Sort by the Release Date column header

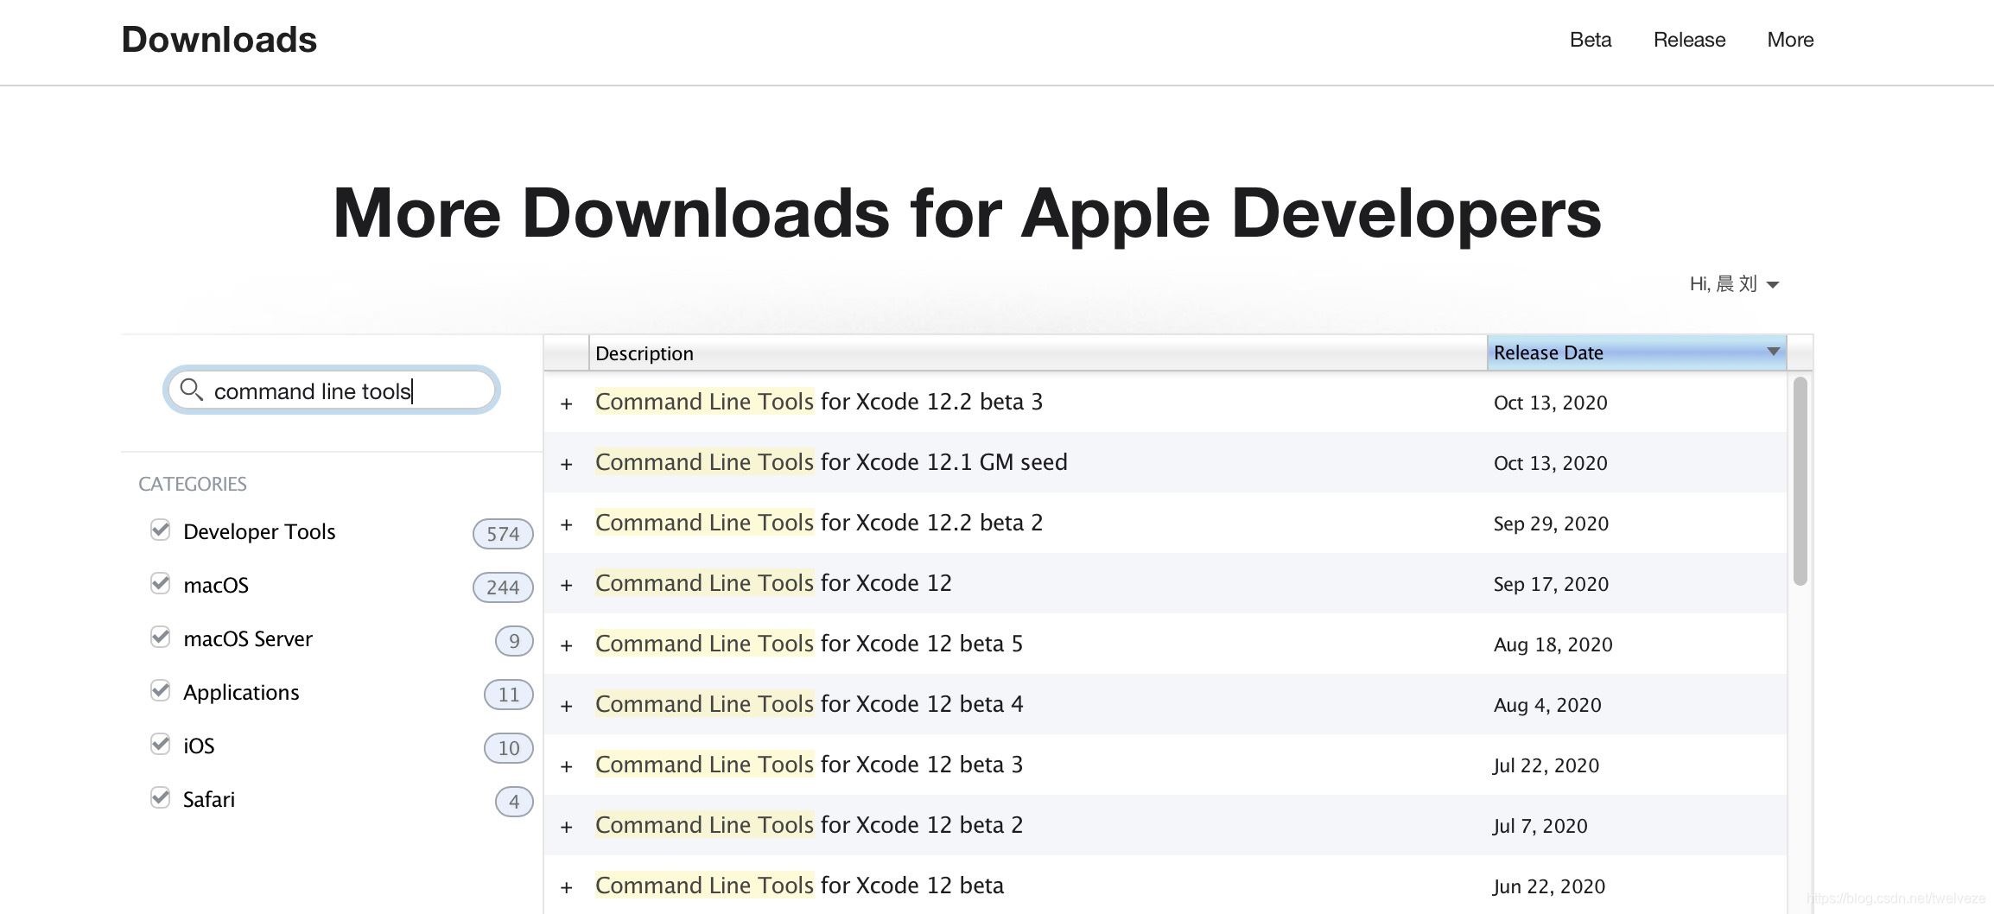1636,352
